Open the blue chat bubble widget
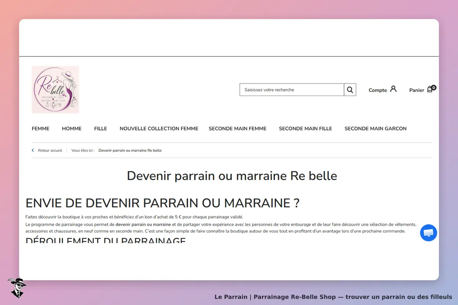Viewport: 458px width, 305px height. (x=429, y=233)
